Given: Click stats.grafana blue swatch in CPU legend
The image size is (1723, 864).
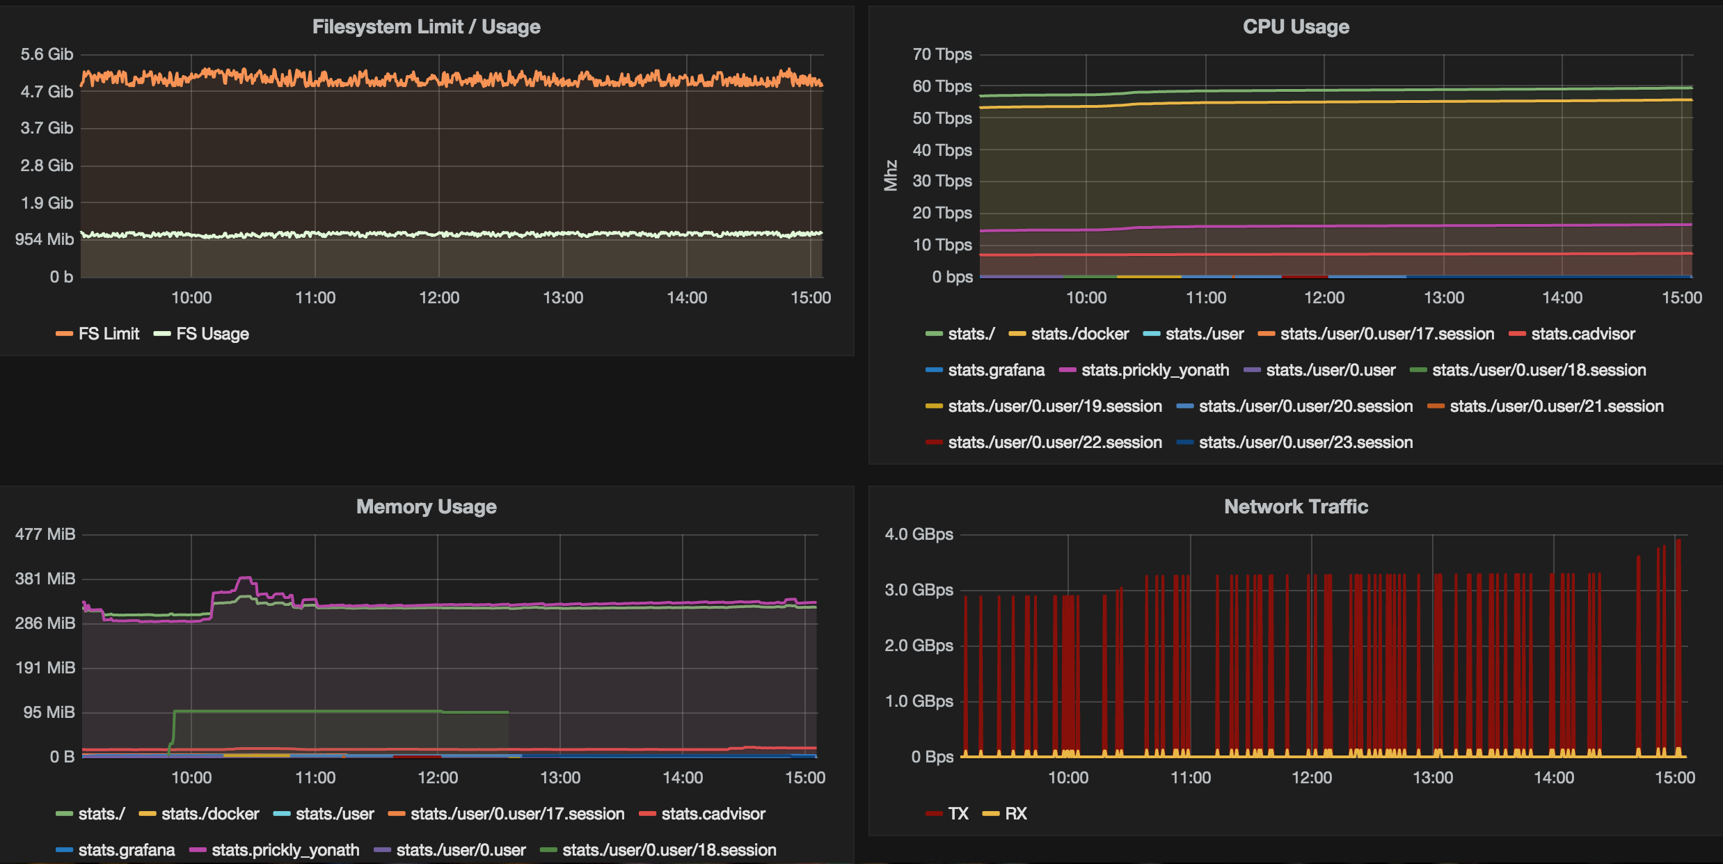Looking at the screenshot, I should pos(934,370).
